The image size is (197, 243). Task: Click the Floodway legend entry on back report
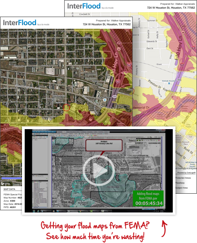tap(180, 183)
